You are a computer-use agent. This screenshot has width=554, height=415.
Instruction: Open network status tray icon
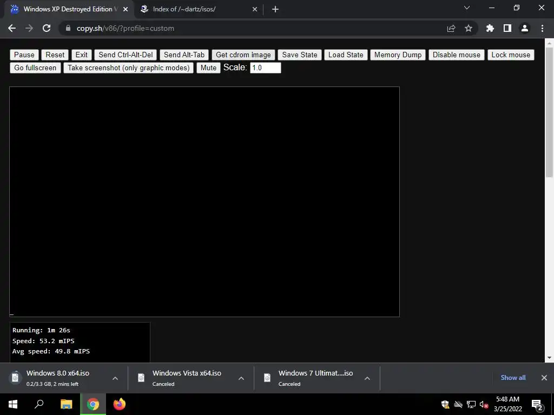pos(471,404)
